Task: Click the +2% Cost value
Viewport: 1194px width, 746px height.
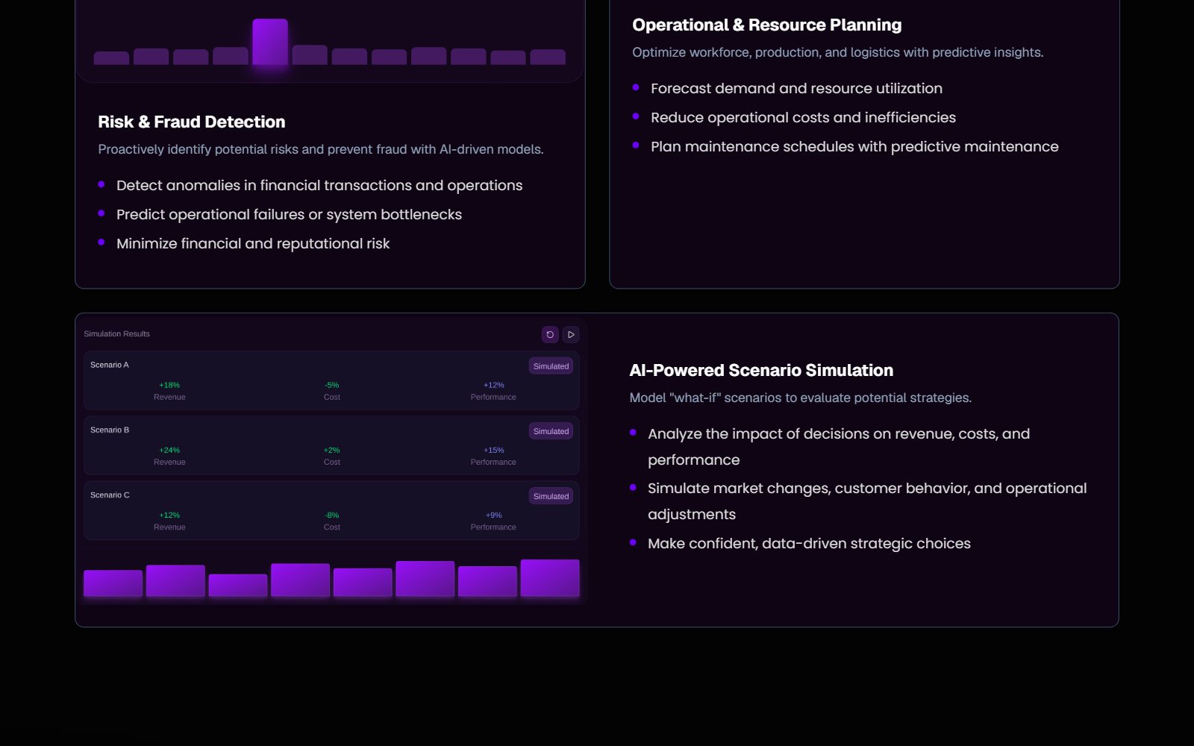Action: tap(332, 450)
